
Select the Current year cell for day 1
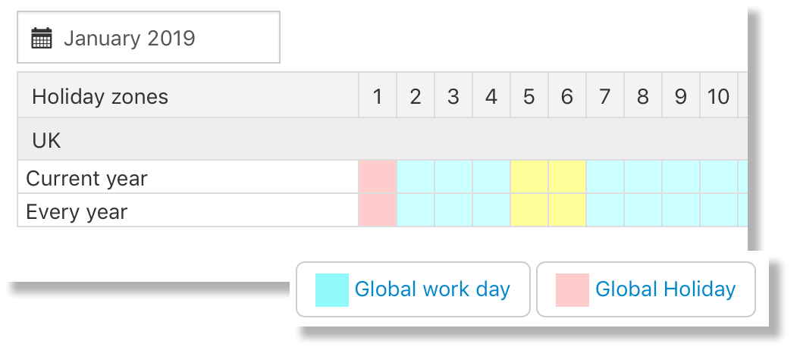tap(378, 177)
